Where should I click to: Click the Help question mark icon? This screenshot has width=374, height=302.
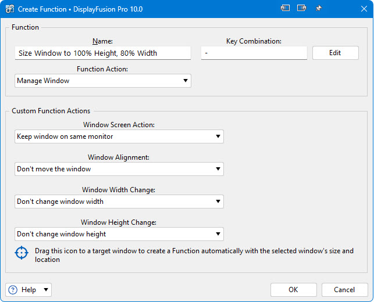(x=13, y=290)
